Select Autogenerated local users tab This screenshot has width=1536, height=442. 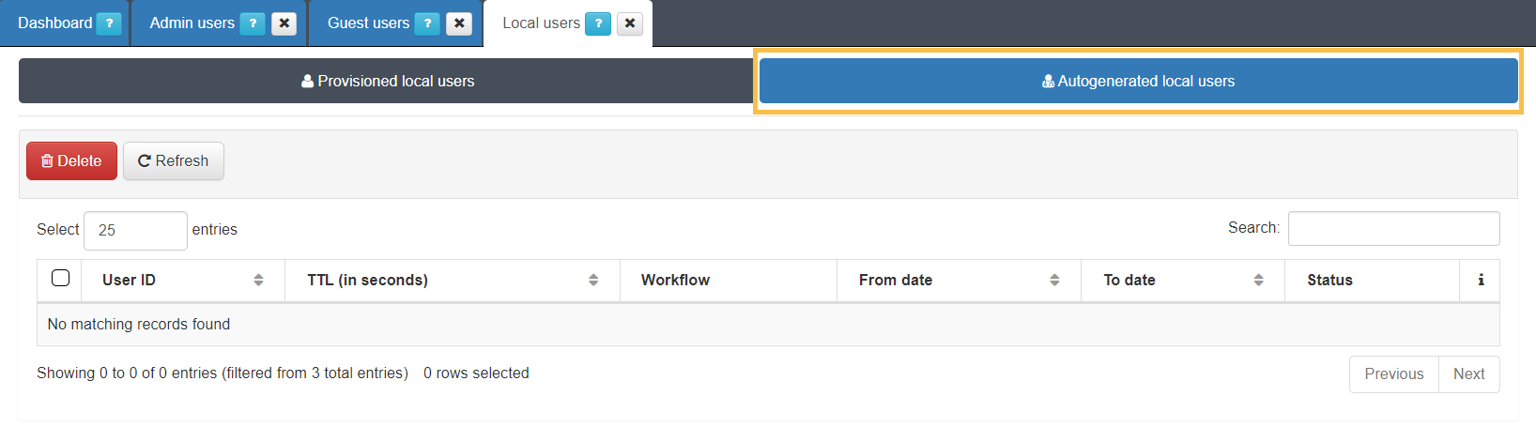click(1138, 81)
